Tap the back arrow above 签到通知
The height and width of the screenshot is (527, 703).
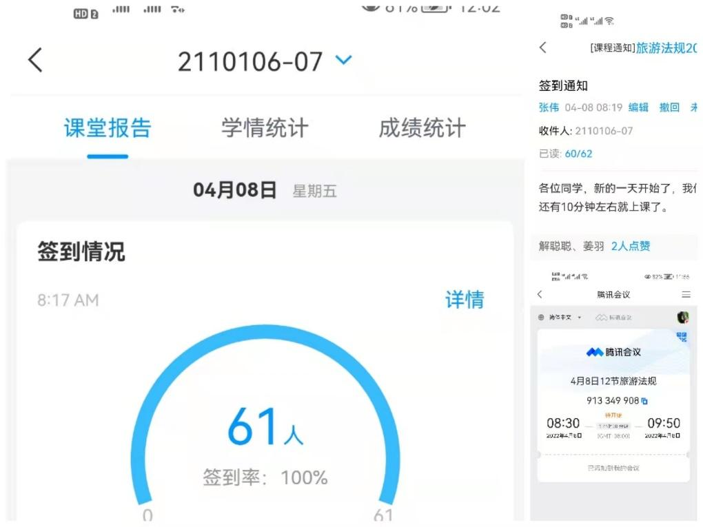click(x=542, y=48)
